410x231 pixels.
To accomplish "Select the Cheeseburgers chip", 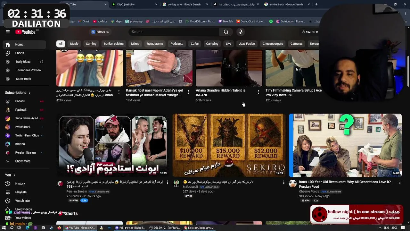I will tap(273, 44).
